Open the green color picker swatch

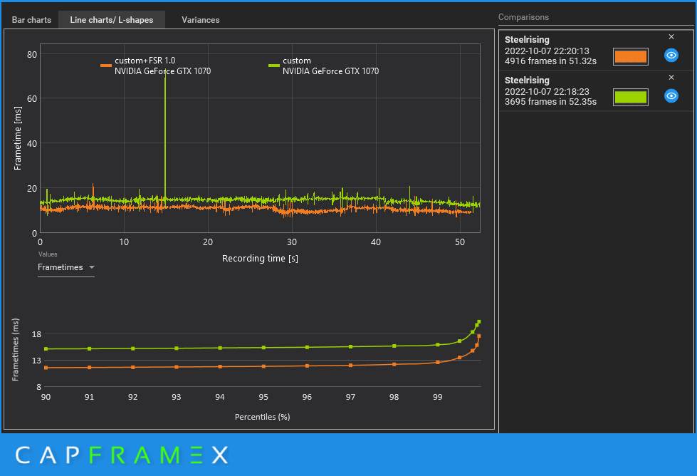(x=630, y=97)
